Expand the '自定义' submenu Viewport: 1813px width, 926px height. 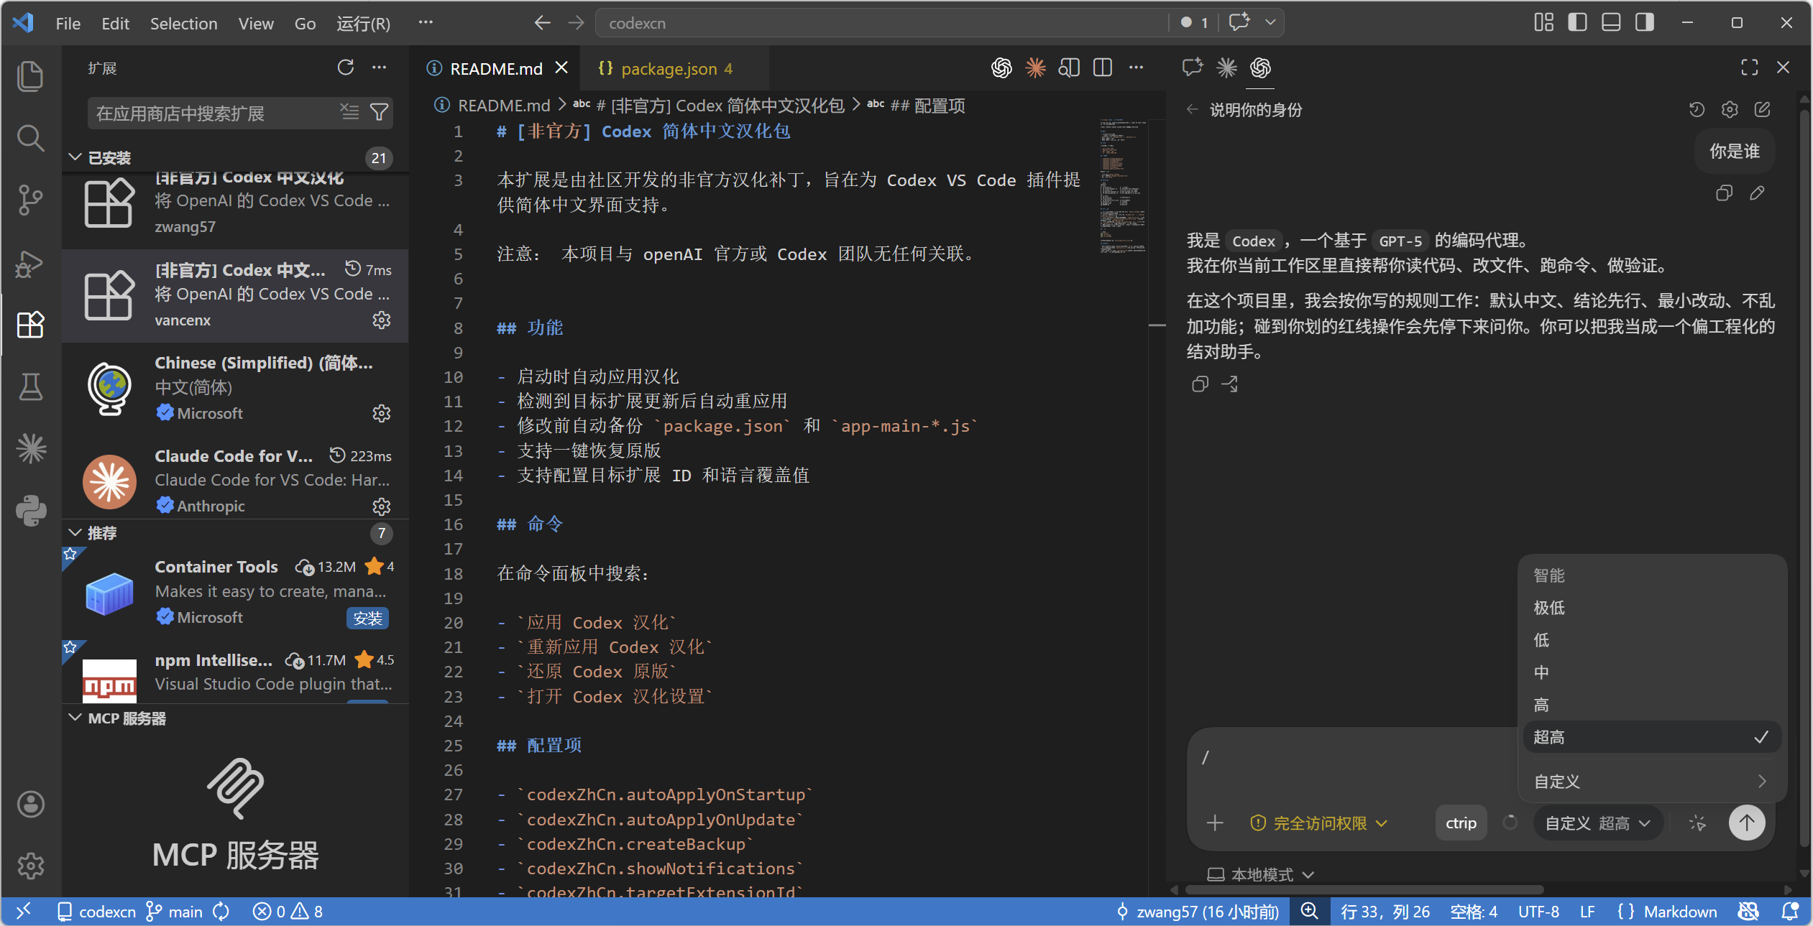coord(1652,782)
